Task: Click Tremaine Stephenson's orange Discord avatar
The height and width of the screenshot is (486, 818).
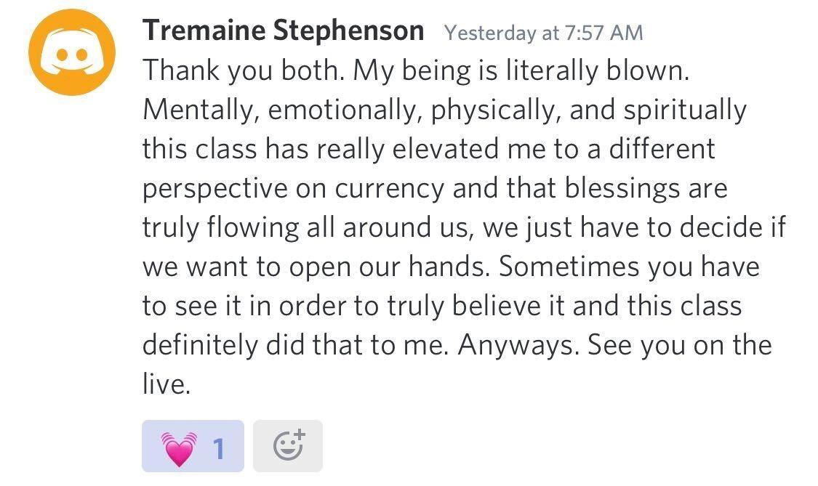Action: [72, 52]
